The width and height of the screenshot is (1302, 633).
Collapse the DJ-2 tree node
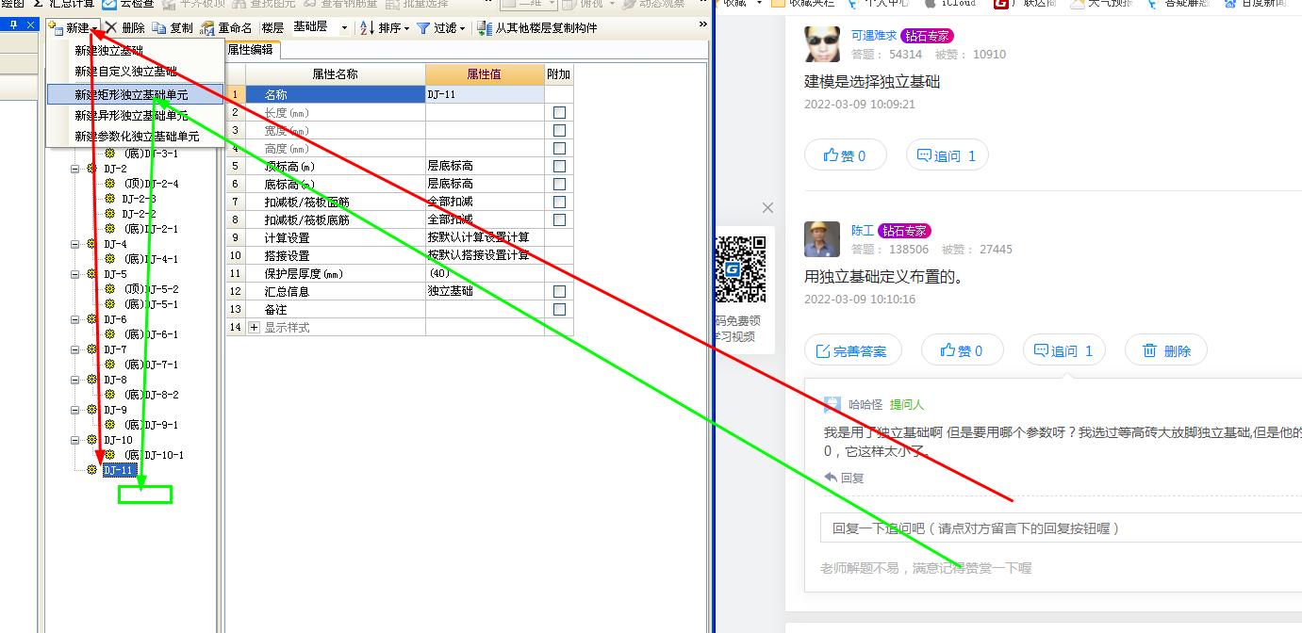(x=75, y=169)
